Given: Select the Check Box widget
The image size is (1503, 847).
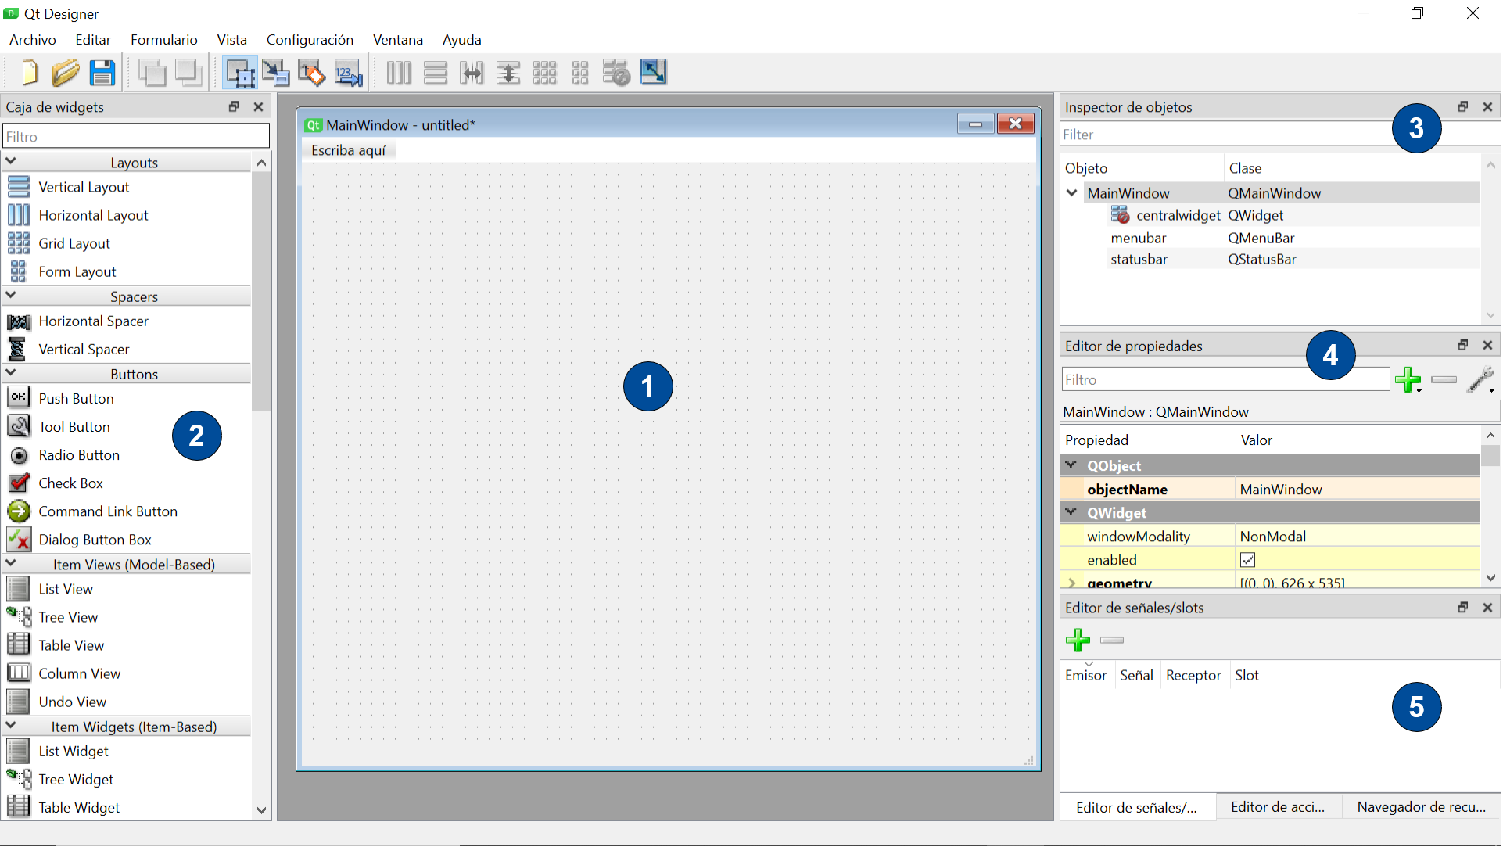Looking at the screenshot, I should point(70,483).
